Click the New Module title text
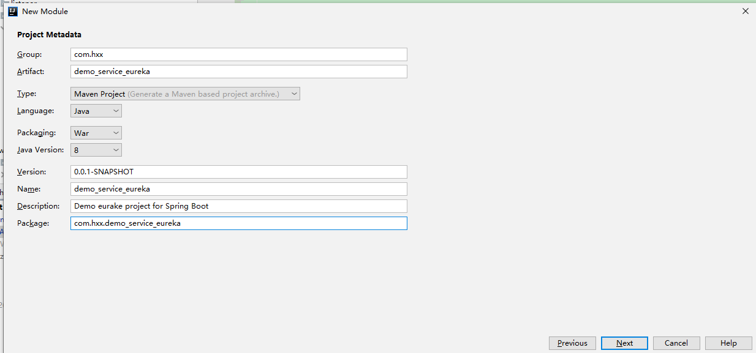Viewport: 756px width, 353px height. click(45, 11)
